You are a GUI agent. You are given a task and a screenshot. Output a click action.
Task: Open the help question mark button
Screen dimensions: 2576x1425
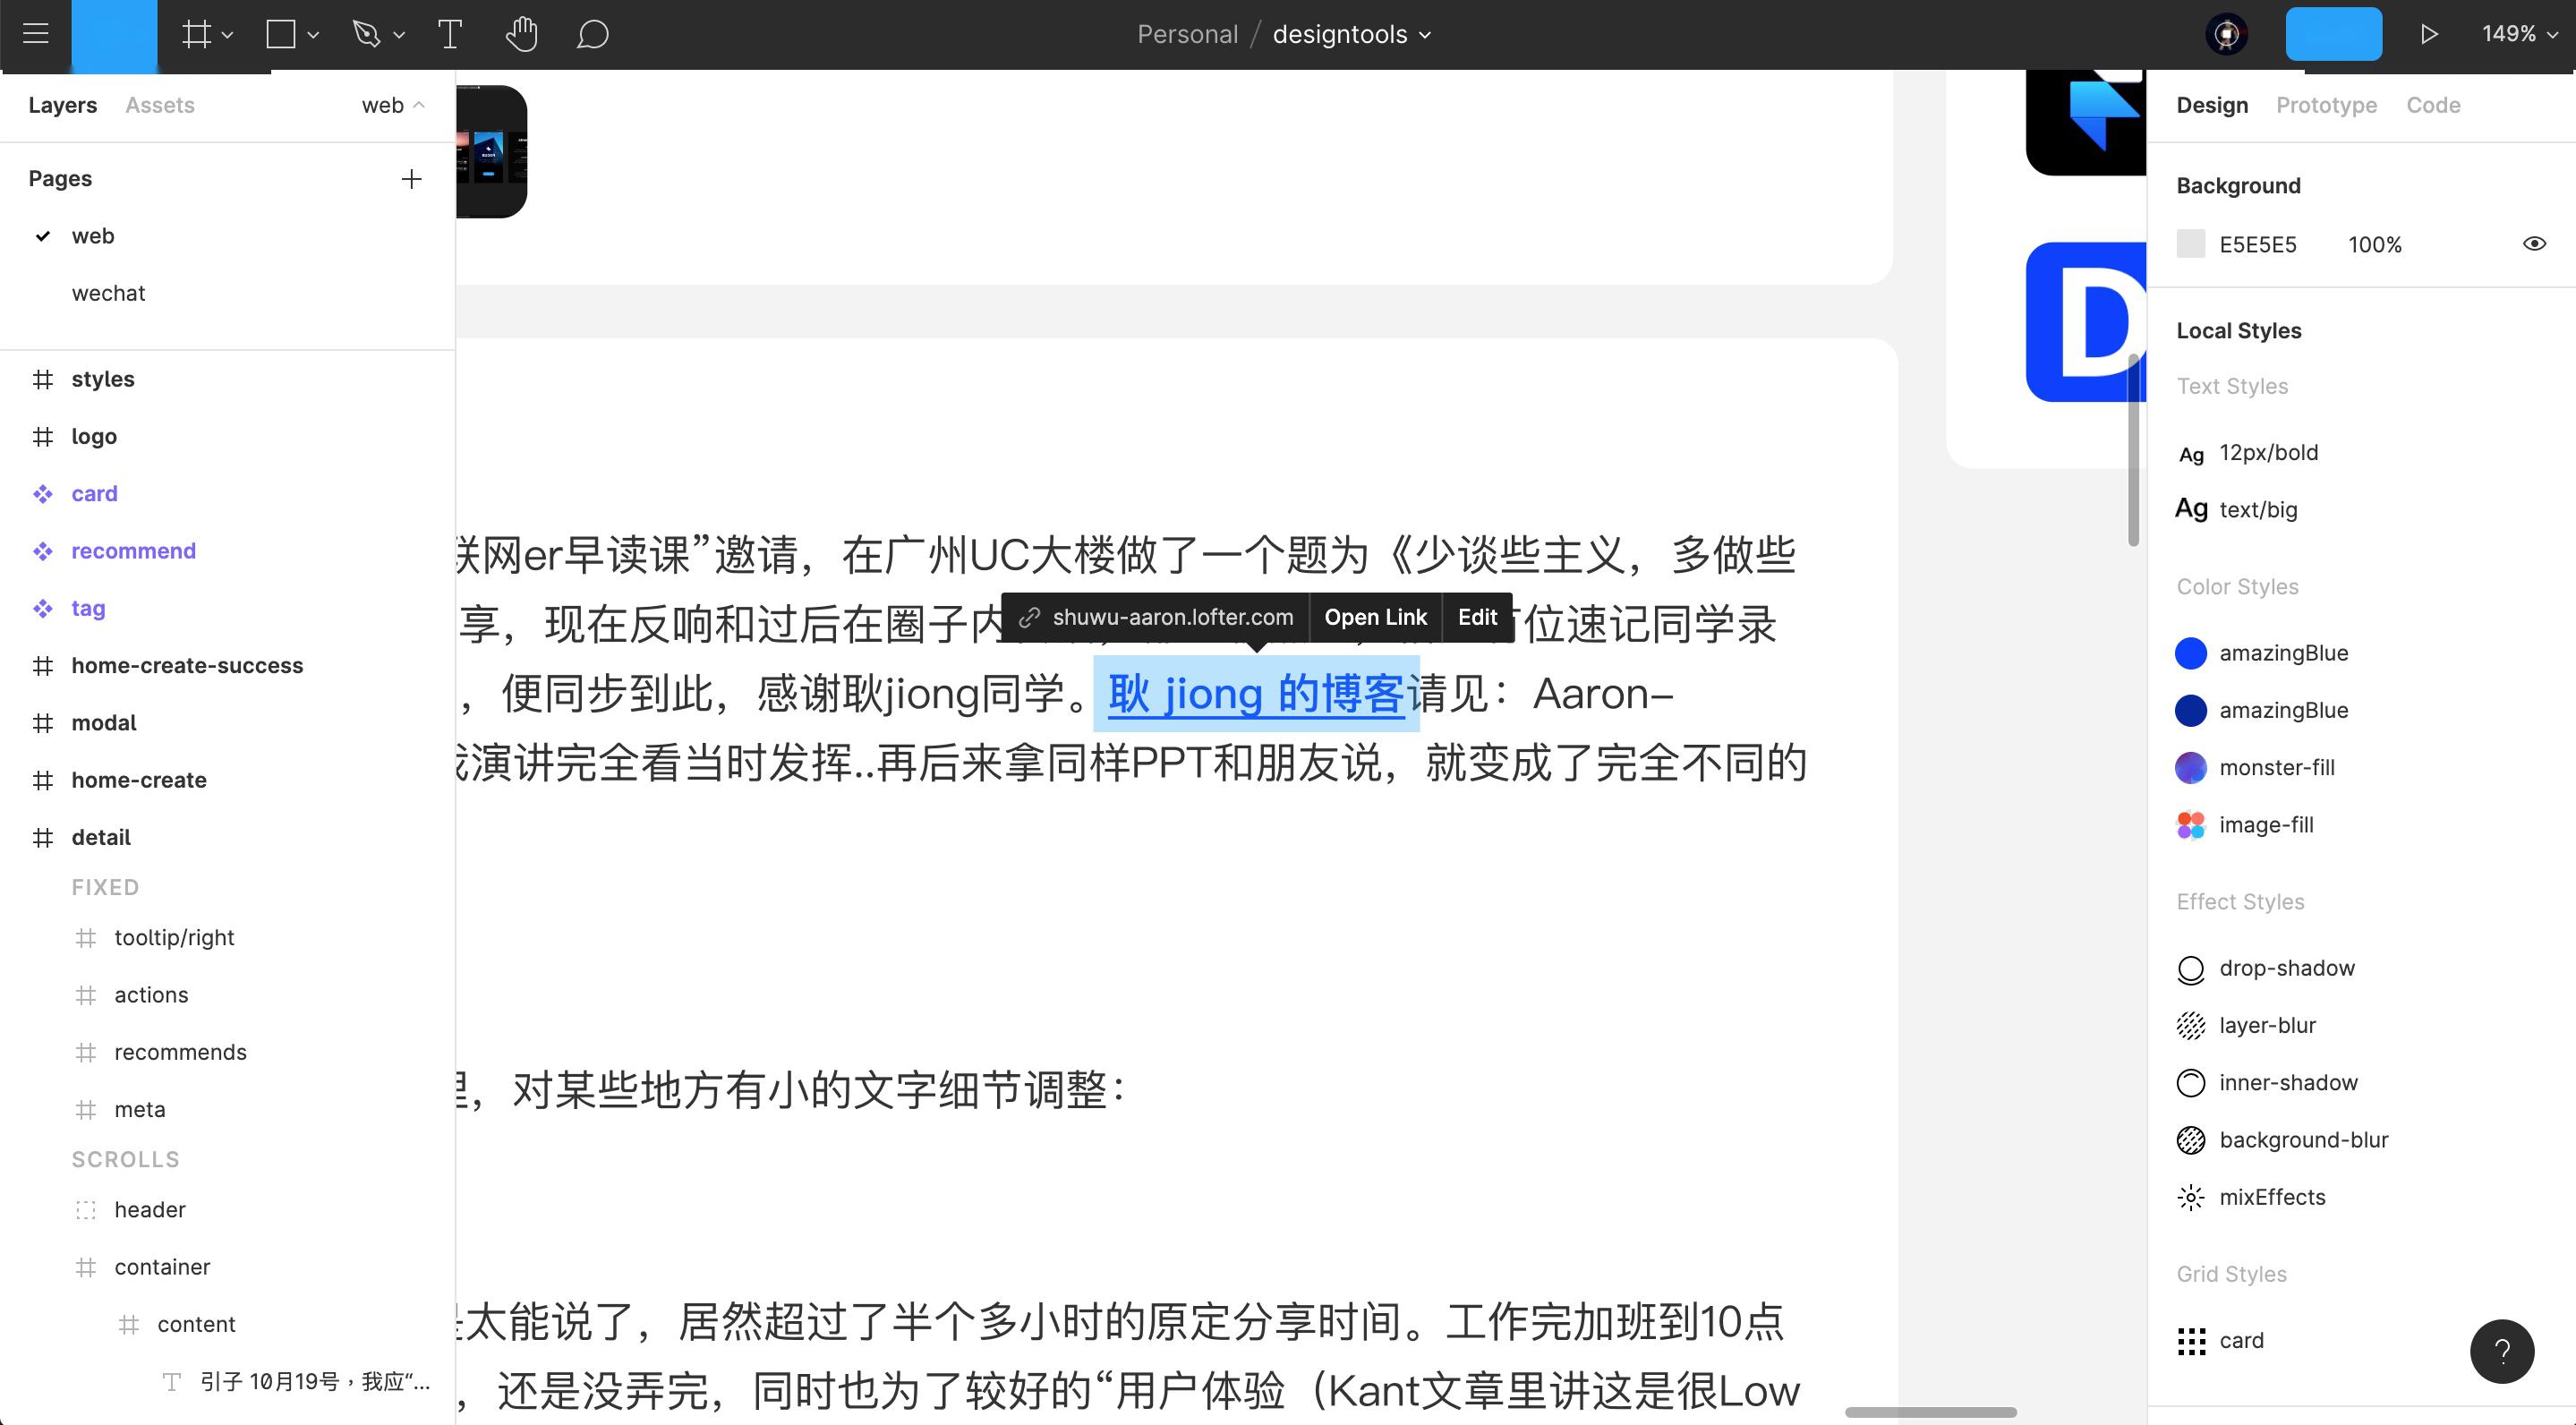coord(2501,1351)
